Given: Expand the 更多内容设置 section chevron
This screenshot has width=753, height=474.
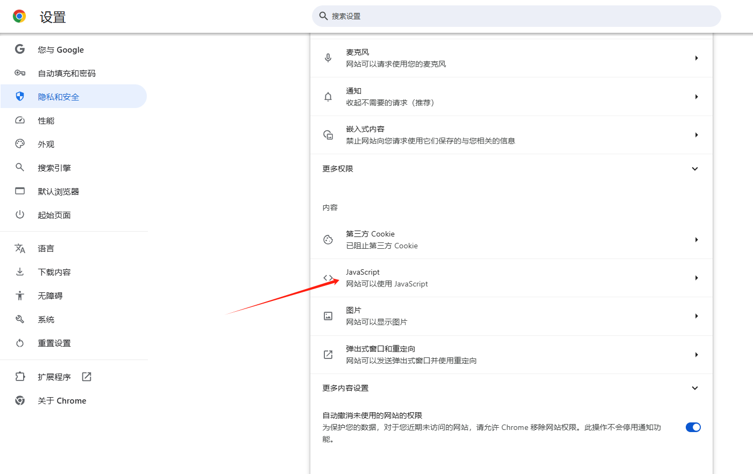Looking at the screenshot, I should point(695,388).
